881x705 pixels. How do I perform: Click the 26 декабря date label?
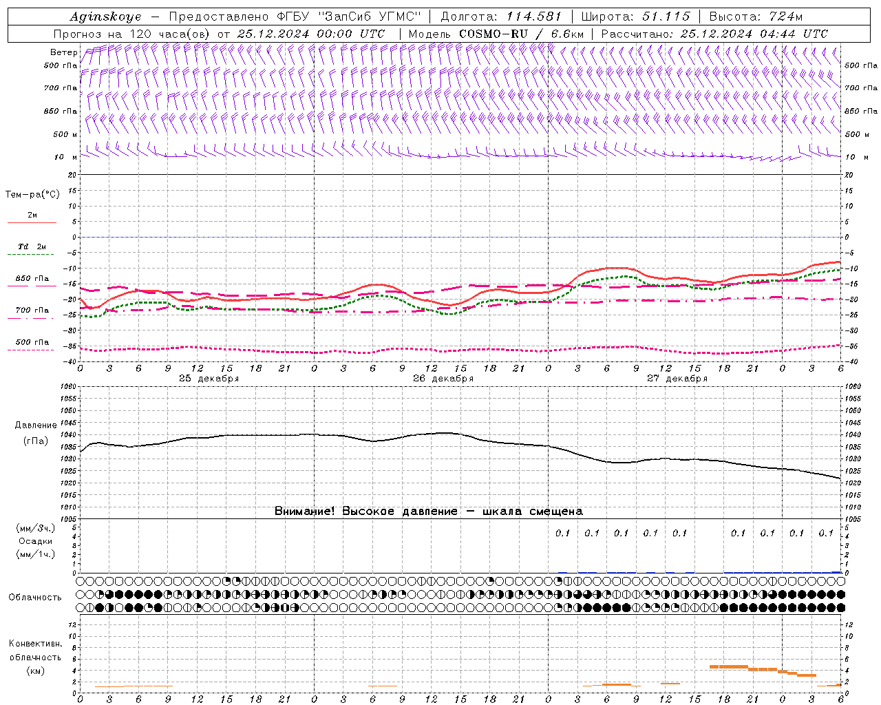[x=443, y=379]
